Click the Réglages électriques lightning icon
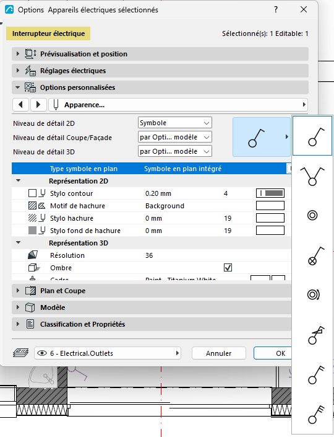 point(30,71)
